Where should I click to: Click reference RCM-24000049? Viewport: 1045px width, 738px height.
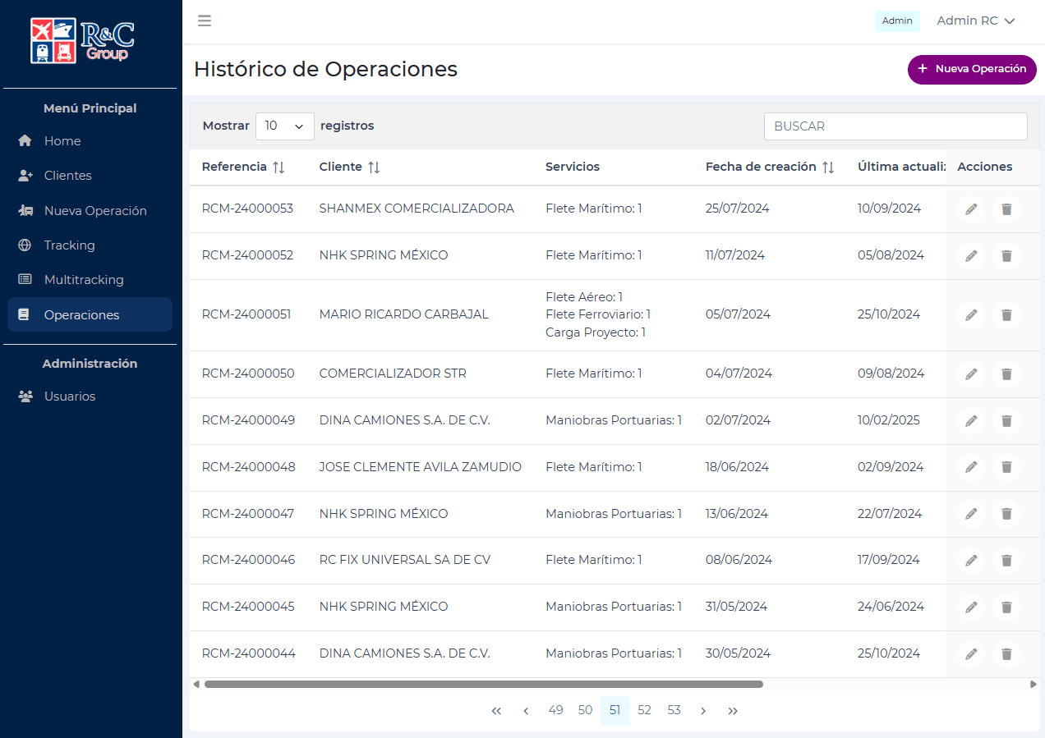click(248, 420)
